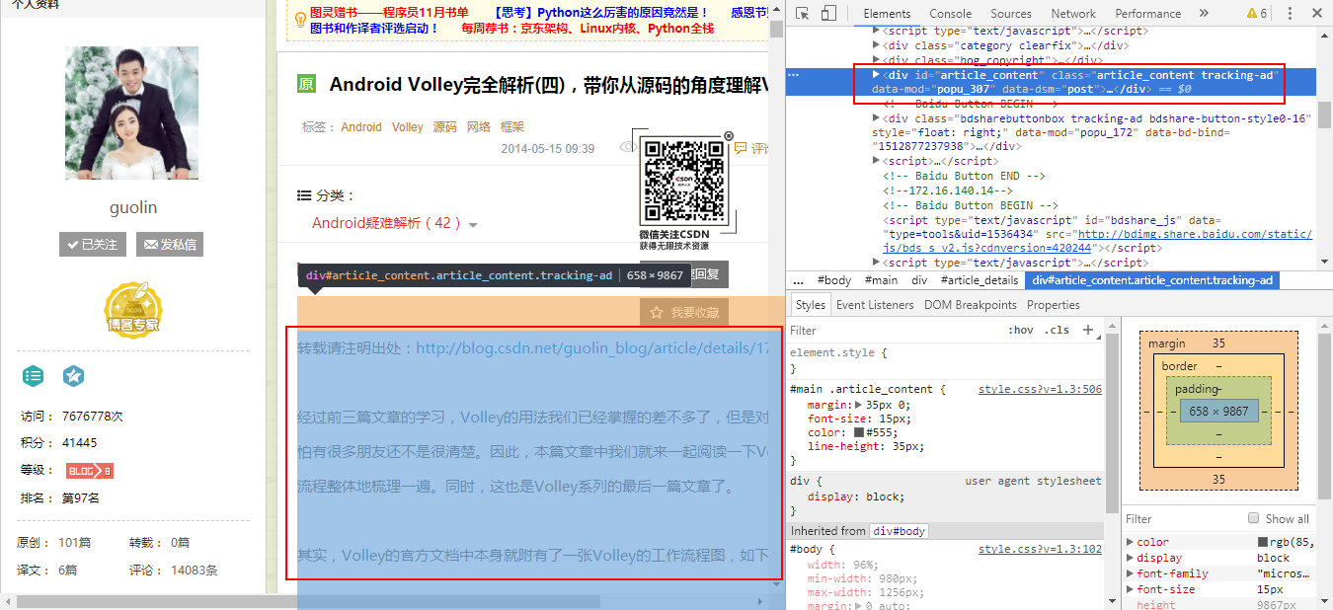The height and width of the screenshot is (610, 1333).
Task: Open the DevTools three-dot customize menu
Action: pyautogui.click(x=1290, y=14)
